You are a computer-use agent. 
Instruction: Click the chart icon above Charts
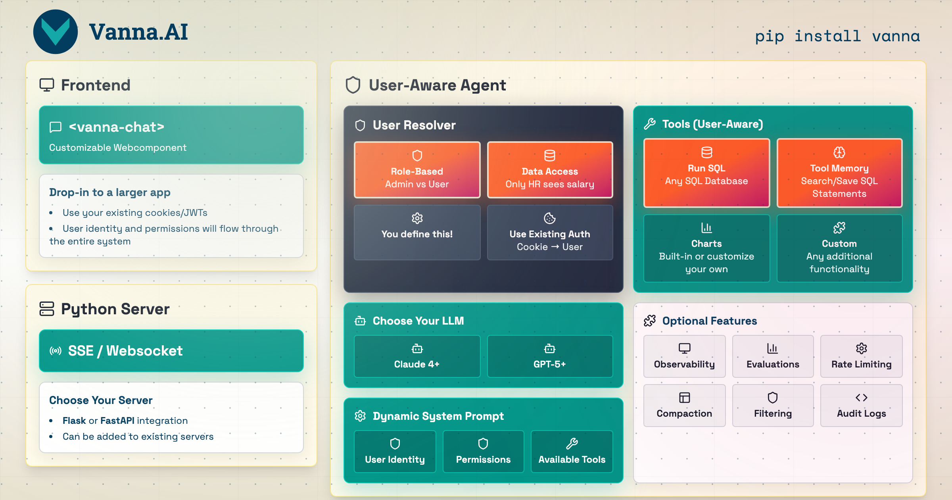[706, 227]
